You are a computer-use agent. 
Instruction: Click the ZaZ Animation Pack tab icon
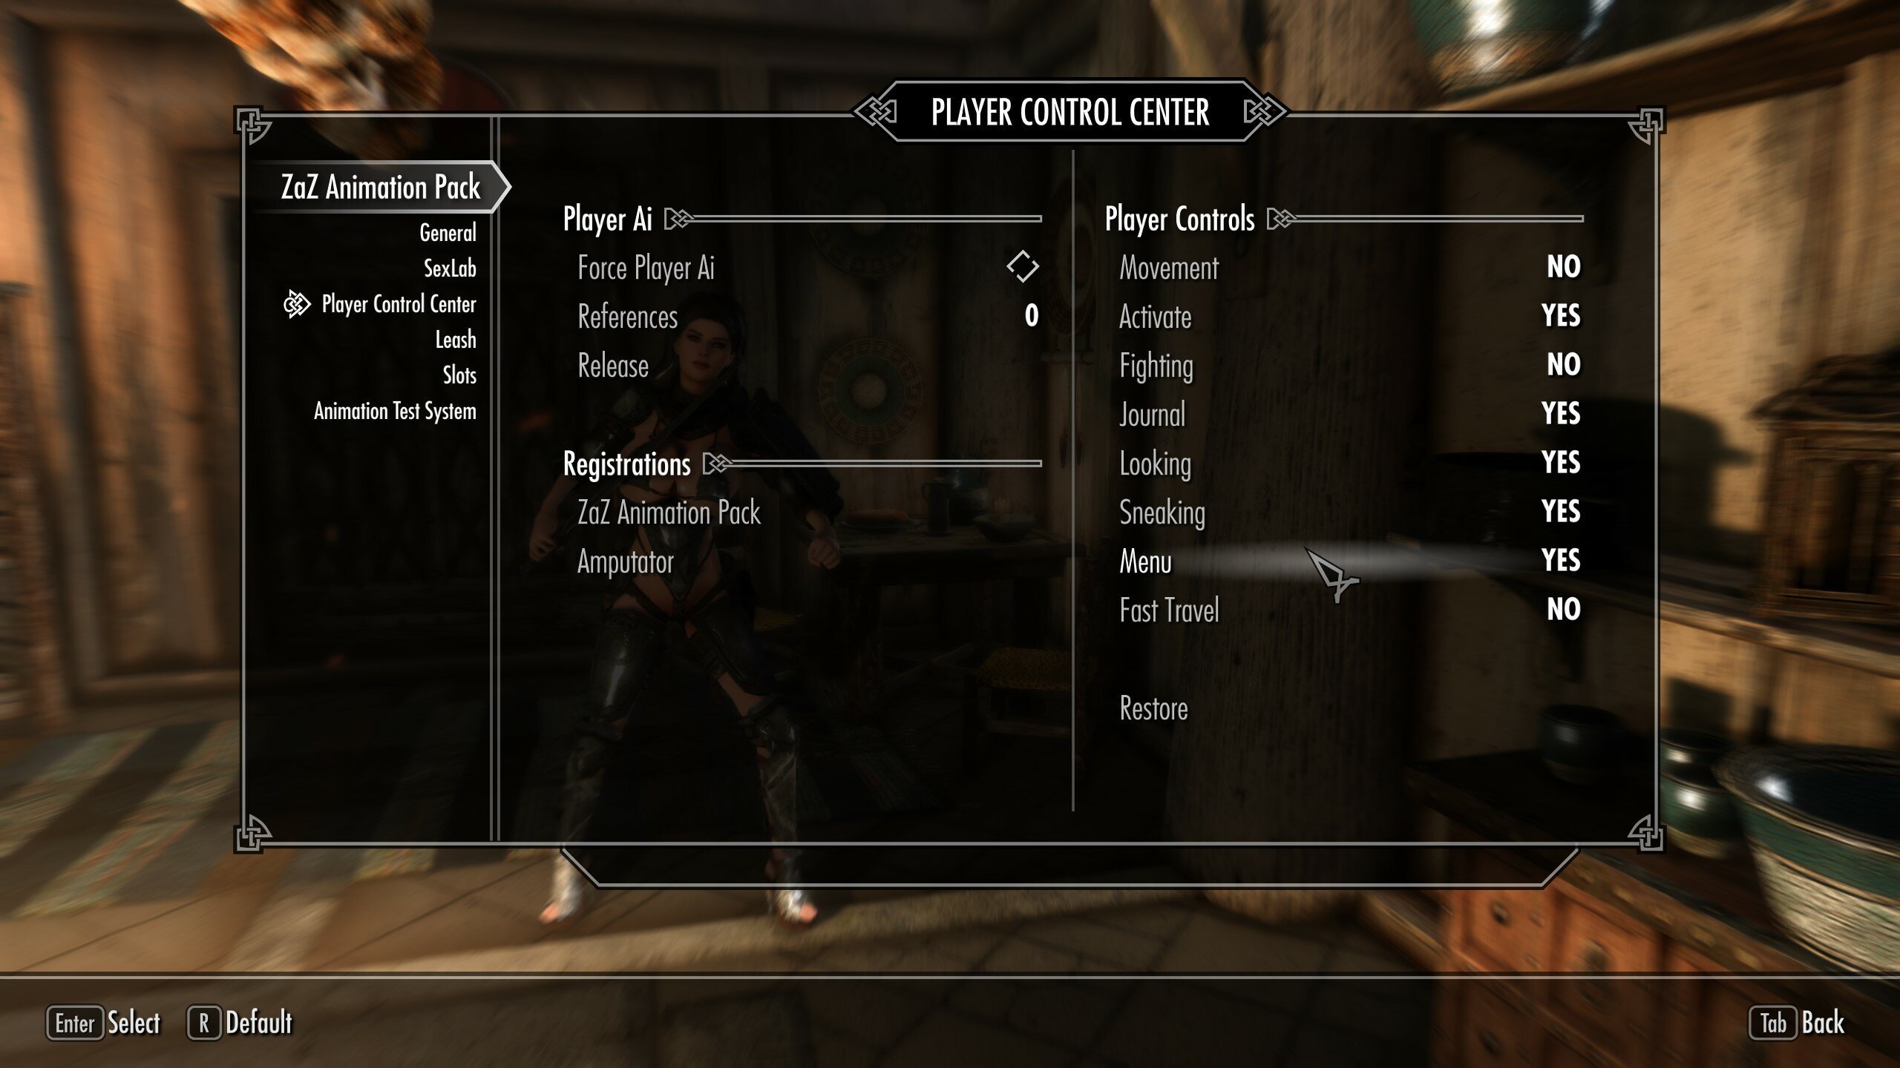pyautogui.click(x=379, y=186)
